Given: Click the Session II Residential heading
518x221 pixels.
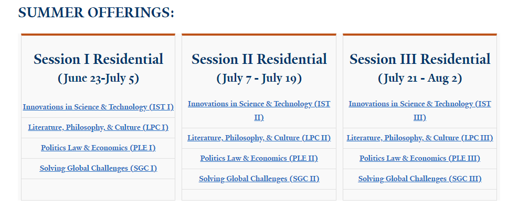Looking at the screenshot, I should (x=259, y=59).
